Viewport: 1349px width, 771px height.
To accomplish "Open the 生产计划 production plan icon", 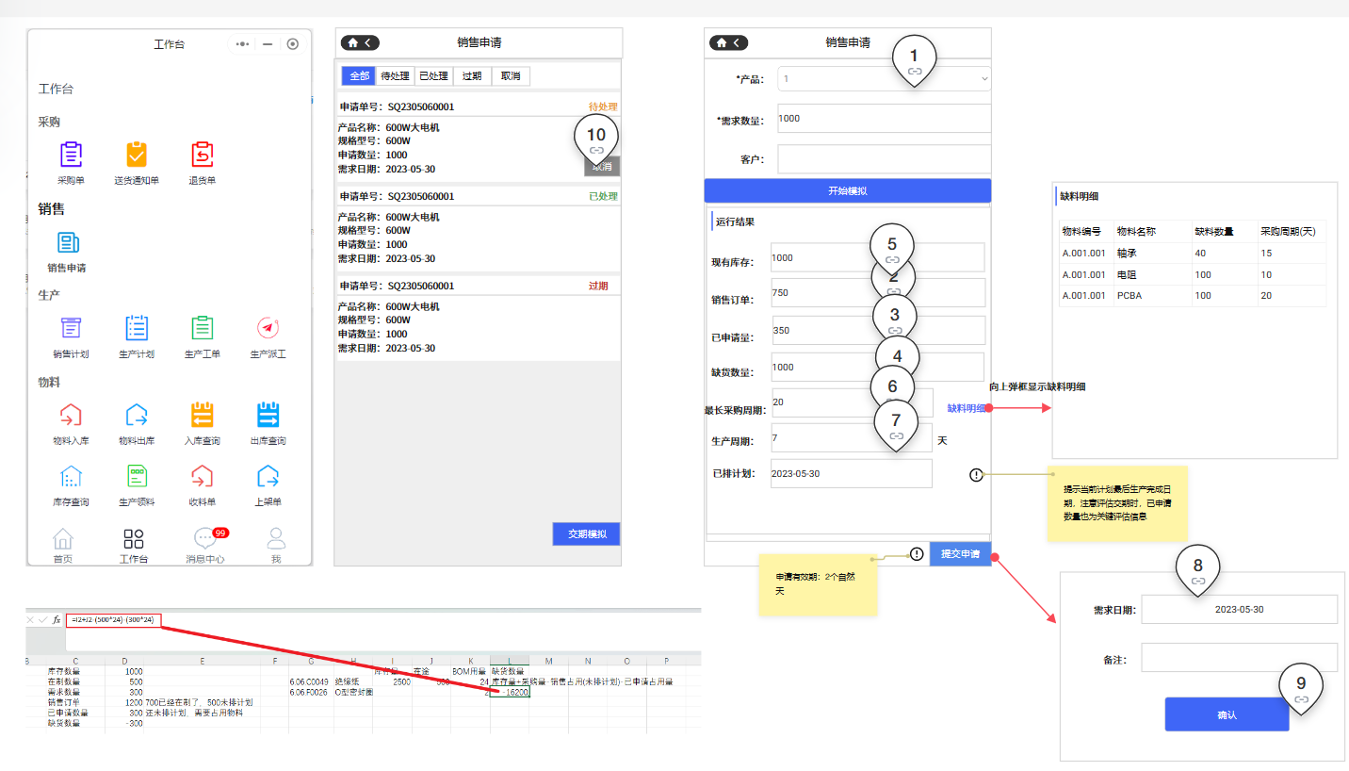I will coord(137,328).
